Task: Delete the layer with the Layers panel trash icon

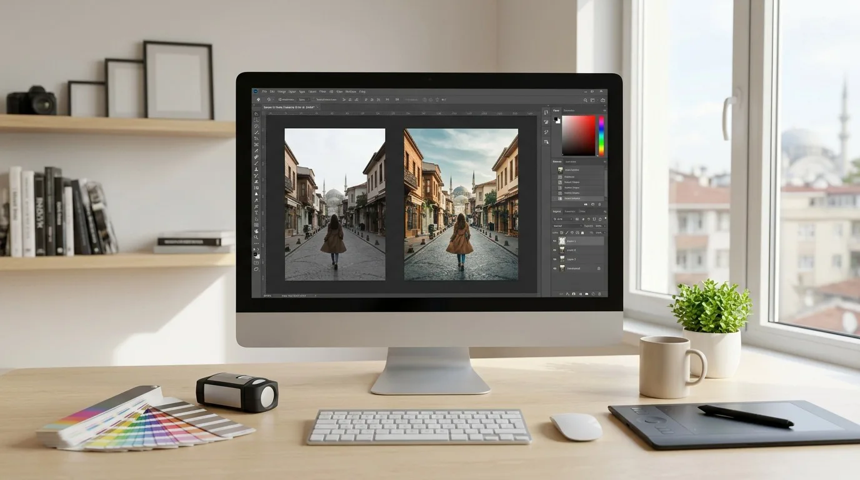Action: pos(599,293)
